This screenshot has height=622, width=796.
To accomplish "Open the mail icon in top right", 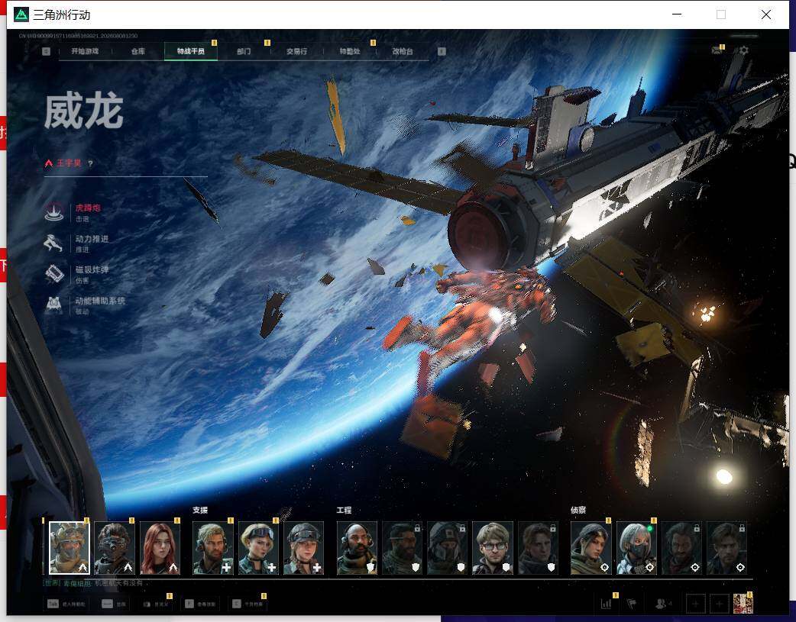I will click(x=717, y=50).
